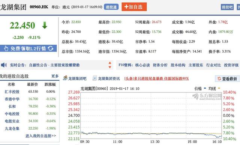
Task: Click the 港股通 badge button
Action: coord(111,7)
